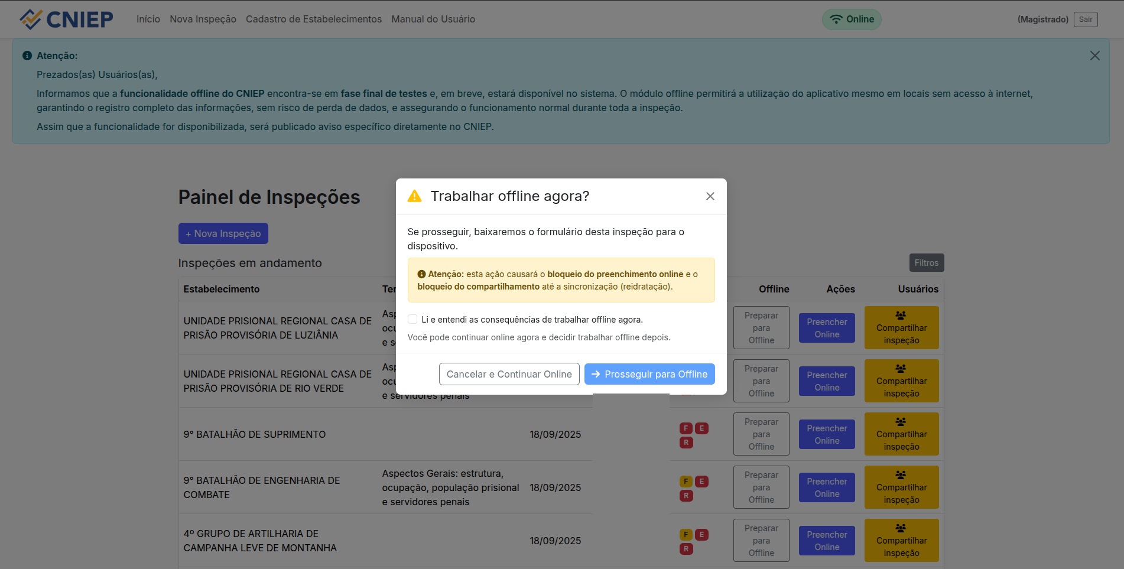Click Preencher Online for 9° Batalhão de Suprimento
Viewport: 1124px width, 569px height.
point(827,434)
